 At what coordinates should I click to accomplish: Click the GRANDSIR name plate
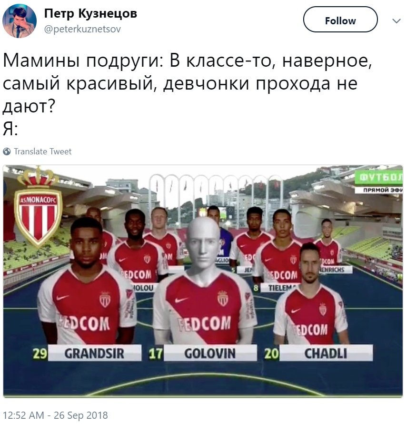click(94, 353)
